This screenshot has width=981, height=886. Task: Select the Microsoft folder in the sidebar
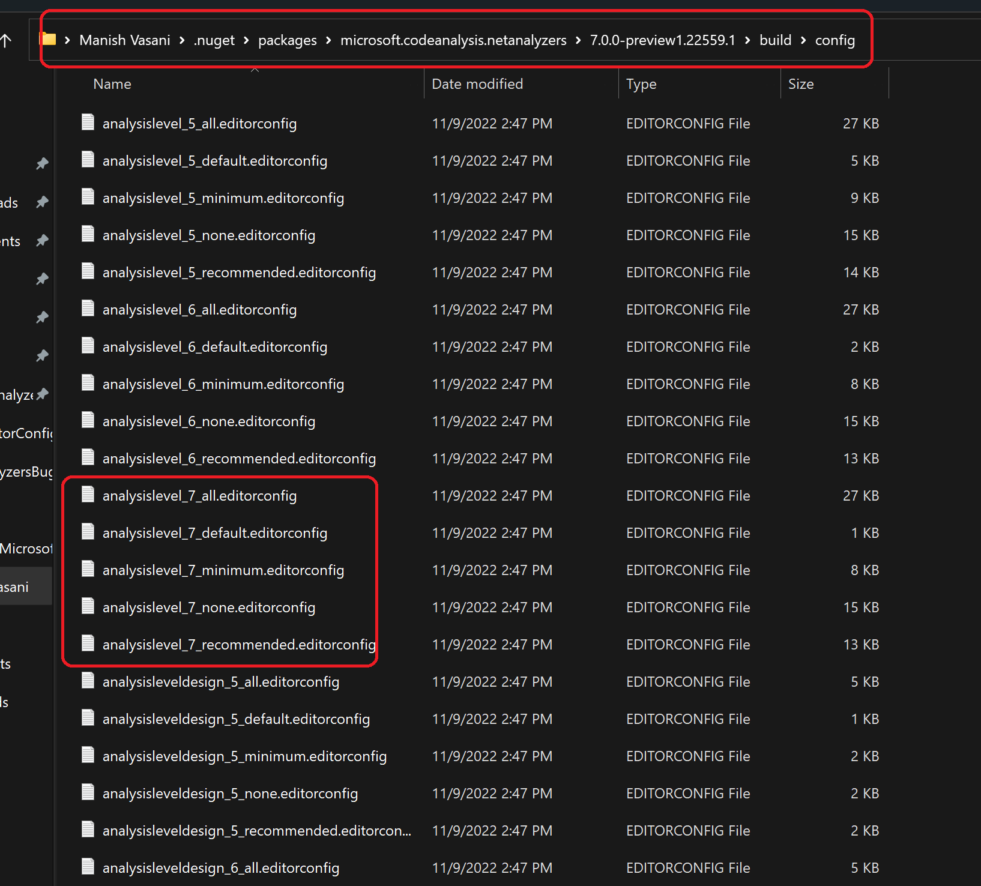(x=24, y=548)
